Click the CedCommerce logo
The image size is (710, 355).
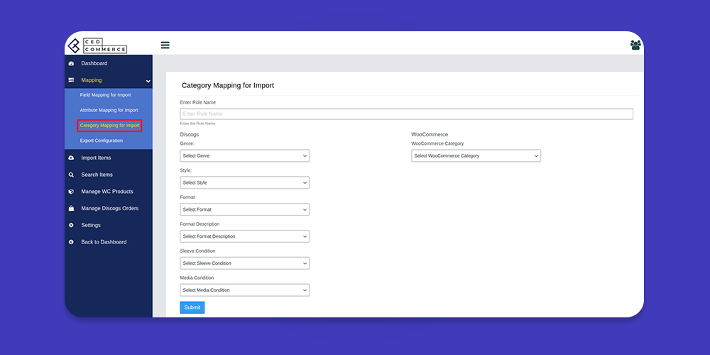coord(97,45)
